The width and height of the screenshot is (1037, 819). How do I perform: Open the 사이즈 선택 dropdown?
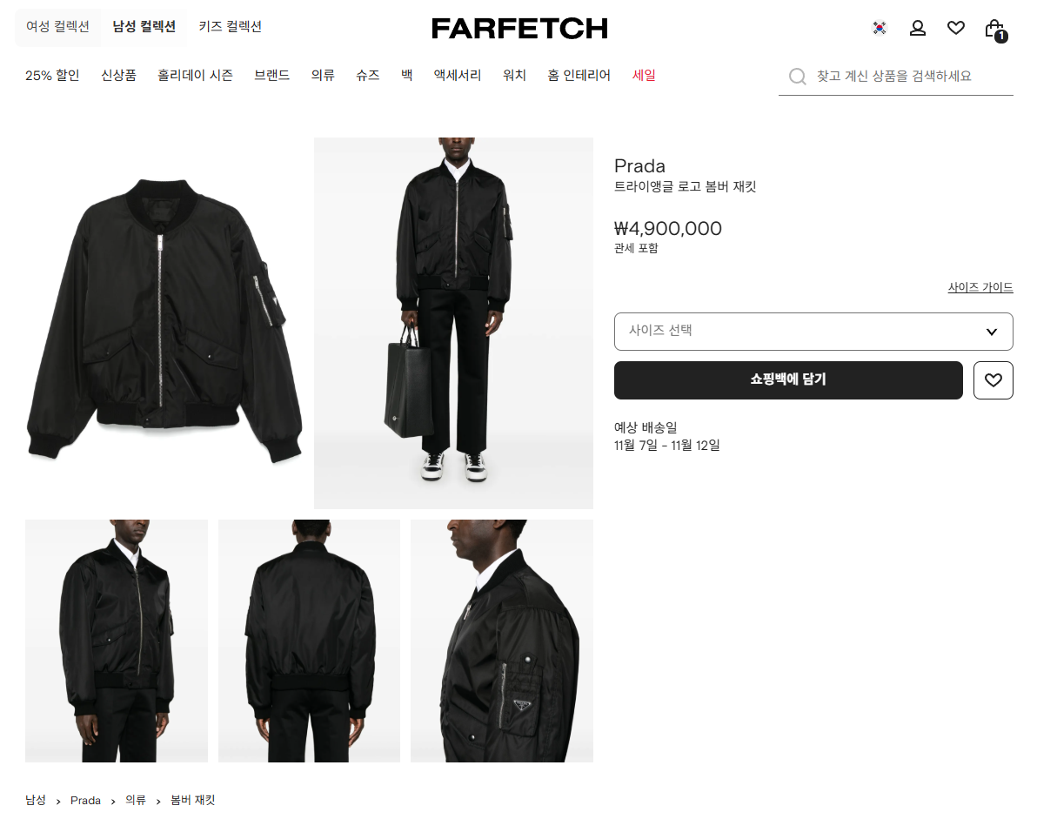[813, 332]
